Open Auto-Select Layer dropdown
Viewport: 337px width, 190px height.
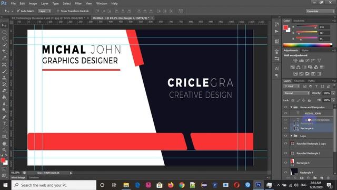tap(45, 11)
